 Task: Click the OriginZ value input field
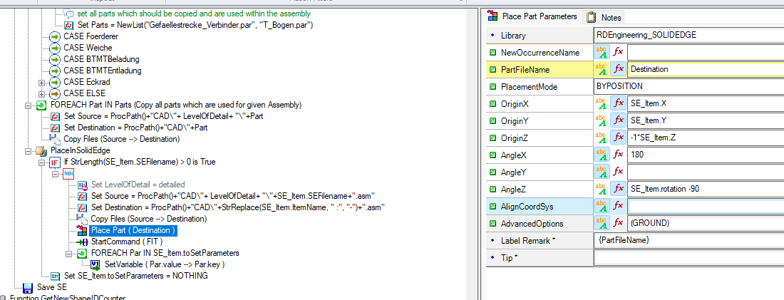pos(705,138)
